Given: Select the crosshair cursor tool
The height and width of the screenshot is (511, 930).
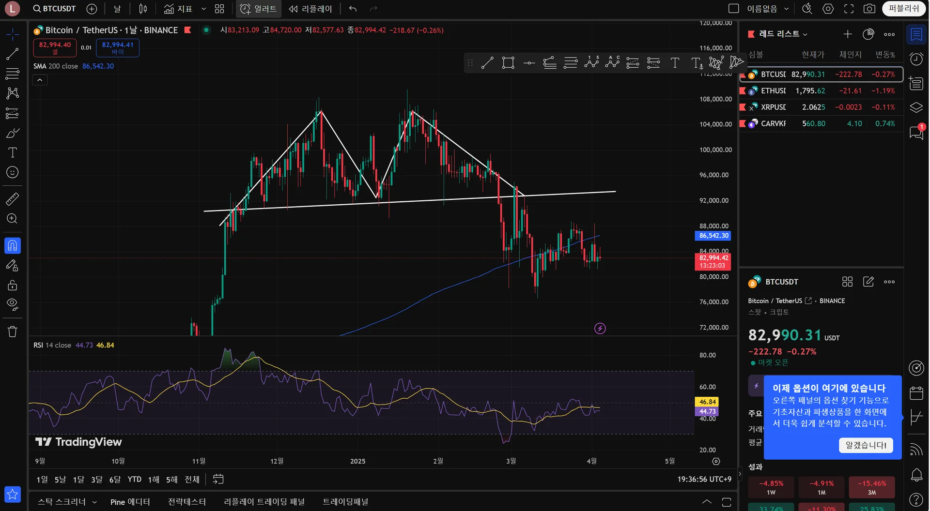Looking at the screenshot, I should point(13,34).
